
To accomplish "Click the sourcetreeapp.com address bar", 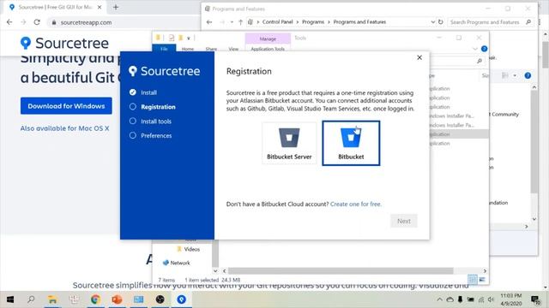I will (x=123, y=22).
